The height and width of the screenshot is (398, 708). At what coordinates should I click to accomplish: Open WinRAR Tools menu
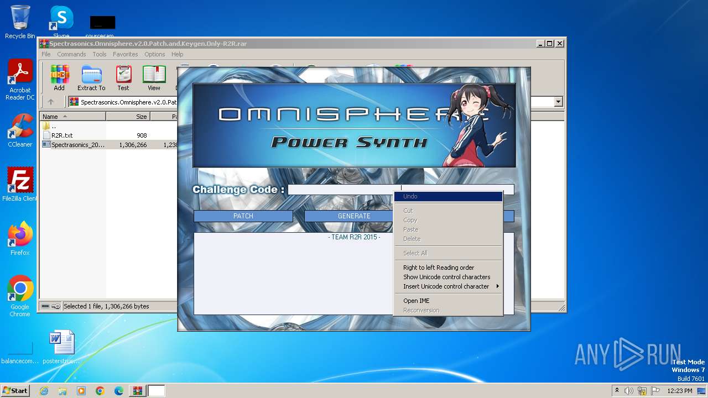point(100,54)
